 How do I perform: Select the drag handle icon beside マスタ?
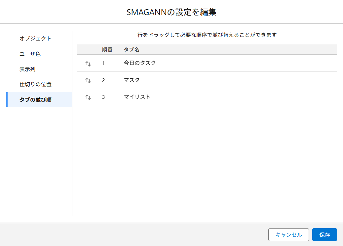tap(88, 80)
